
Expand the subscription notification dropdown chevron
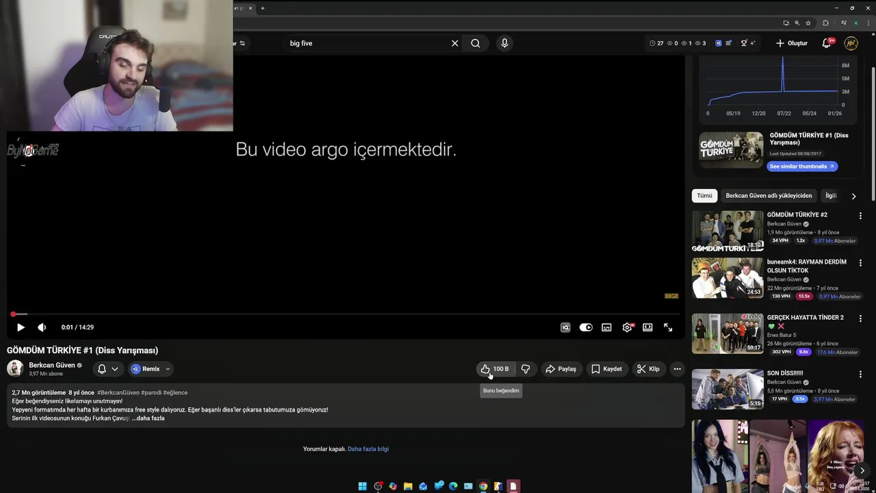(115, 369)
